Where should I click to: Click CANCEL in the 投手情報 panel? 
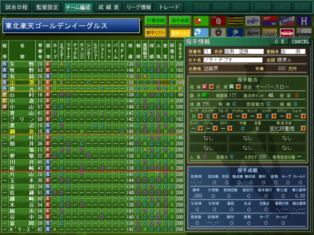coord(300,41)
